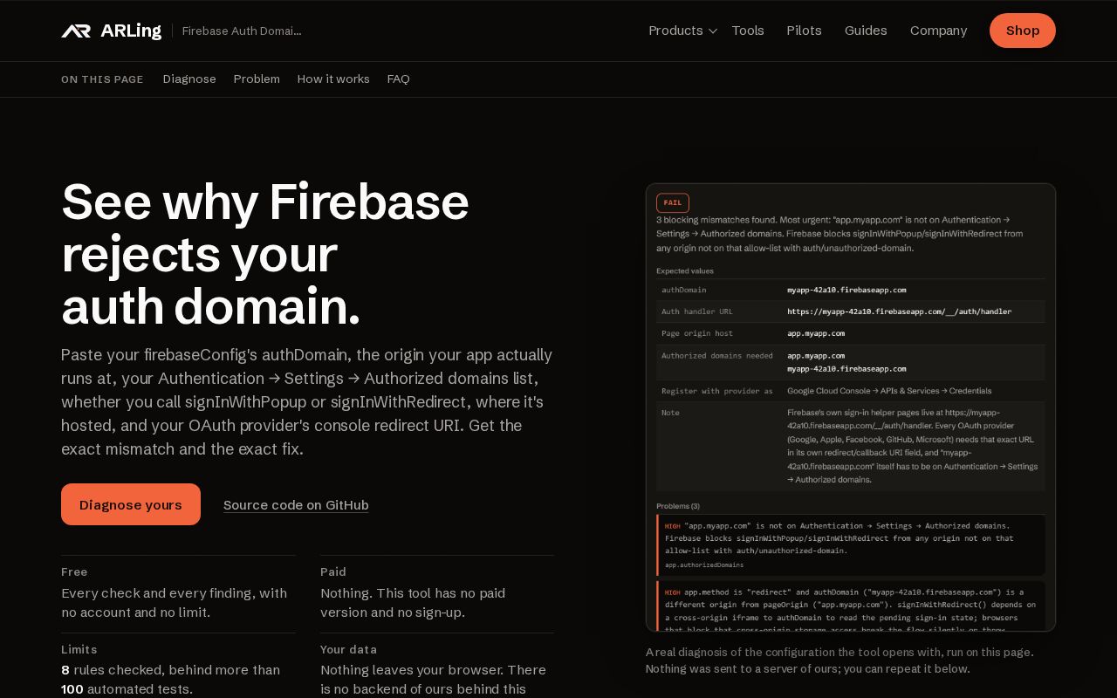The width and height of the screenshot is (1117, 698).
Task: Click the diagnosis preview screenshot
Action: tap(851, 407)
